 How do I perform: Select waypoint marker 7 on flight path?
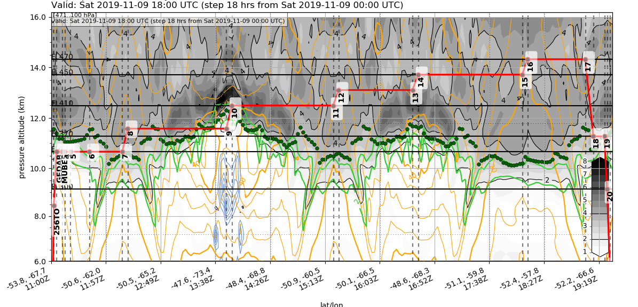pyautogui.click(x=122, y=152)
